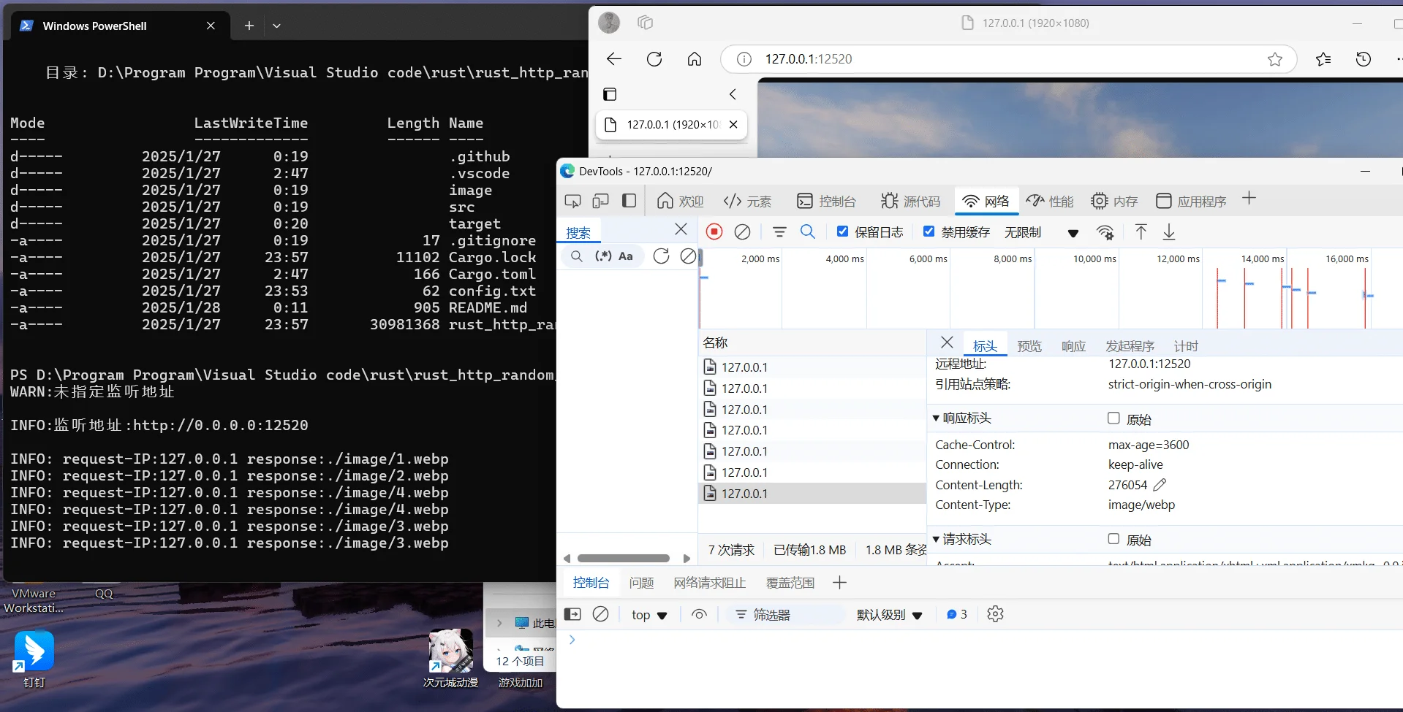
Task: Open the 预览 tab in request details
Action: pyautogui.click(x=1029, y=346)
